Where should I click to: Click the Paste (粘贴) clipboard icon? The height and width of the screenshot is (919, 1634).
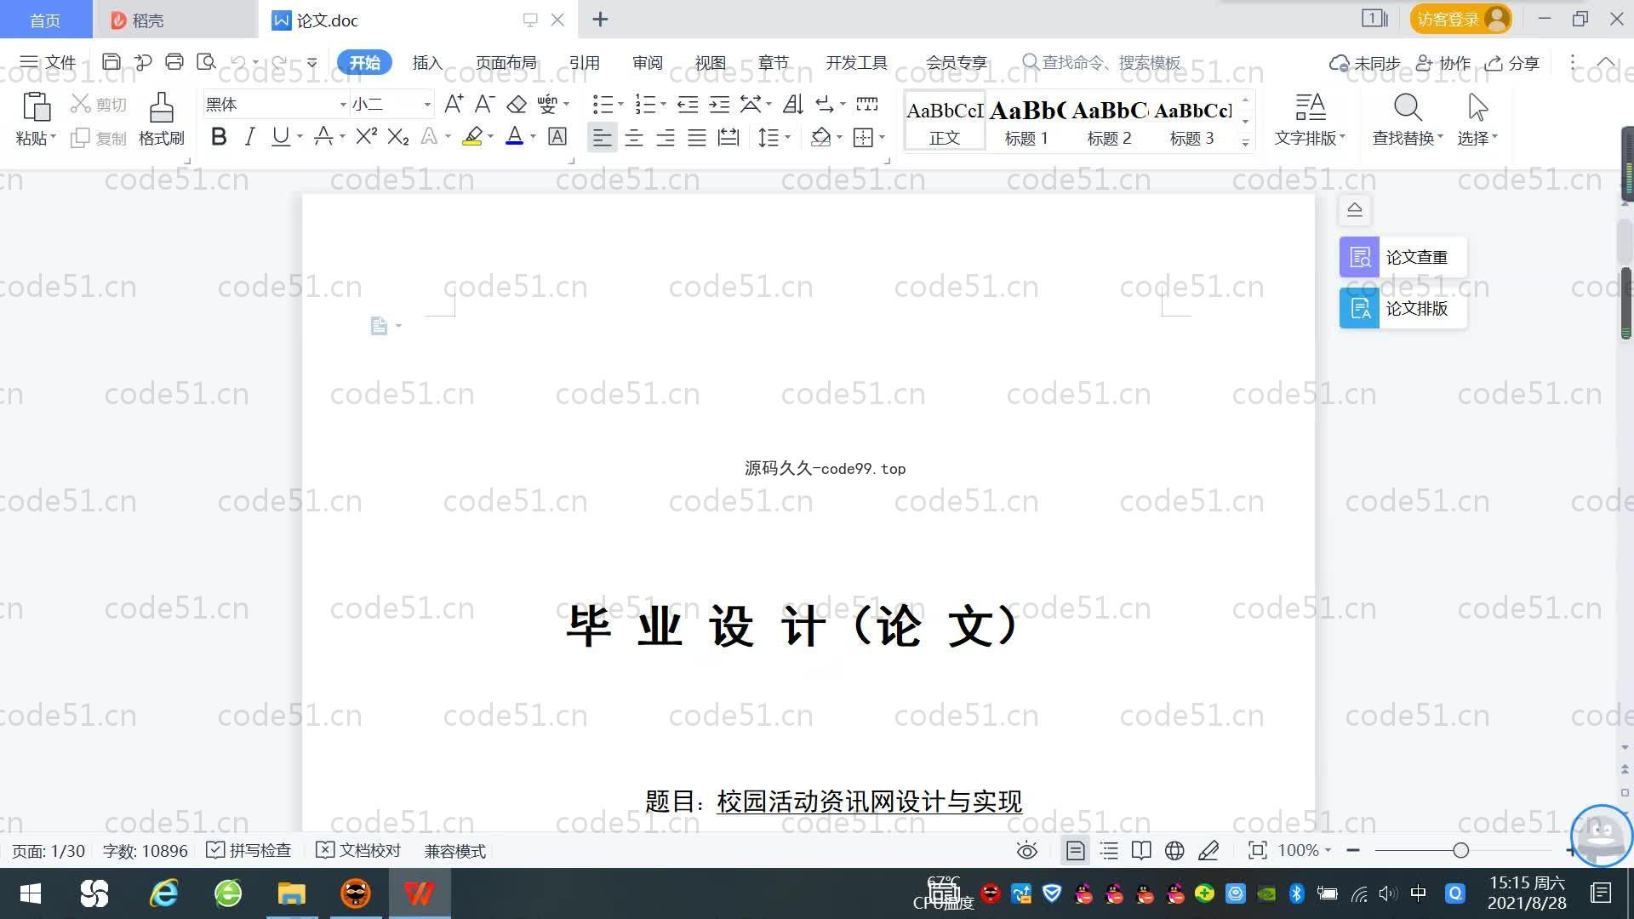coord(36,107)
